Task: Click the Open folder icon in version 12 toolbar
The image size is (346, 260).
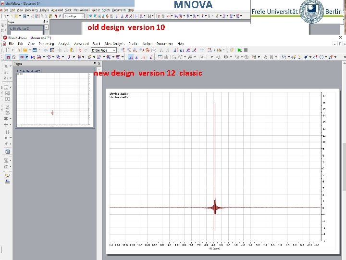Action: [x=25, y=50]
